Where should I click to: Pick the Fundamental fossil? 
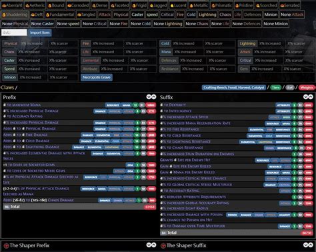[x=60, y=15]
